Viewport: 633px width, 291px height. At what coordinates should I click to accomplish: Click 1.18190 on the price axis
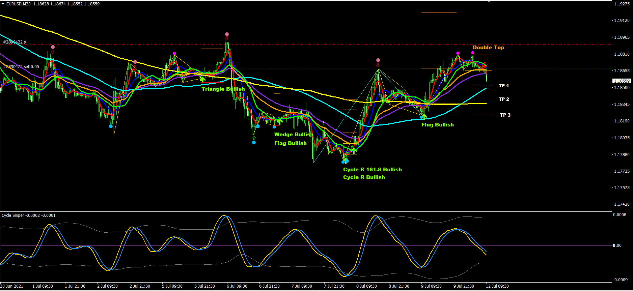[622, 121]
